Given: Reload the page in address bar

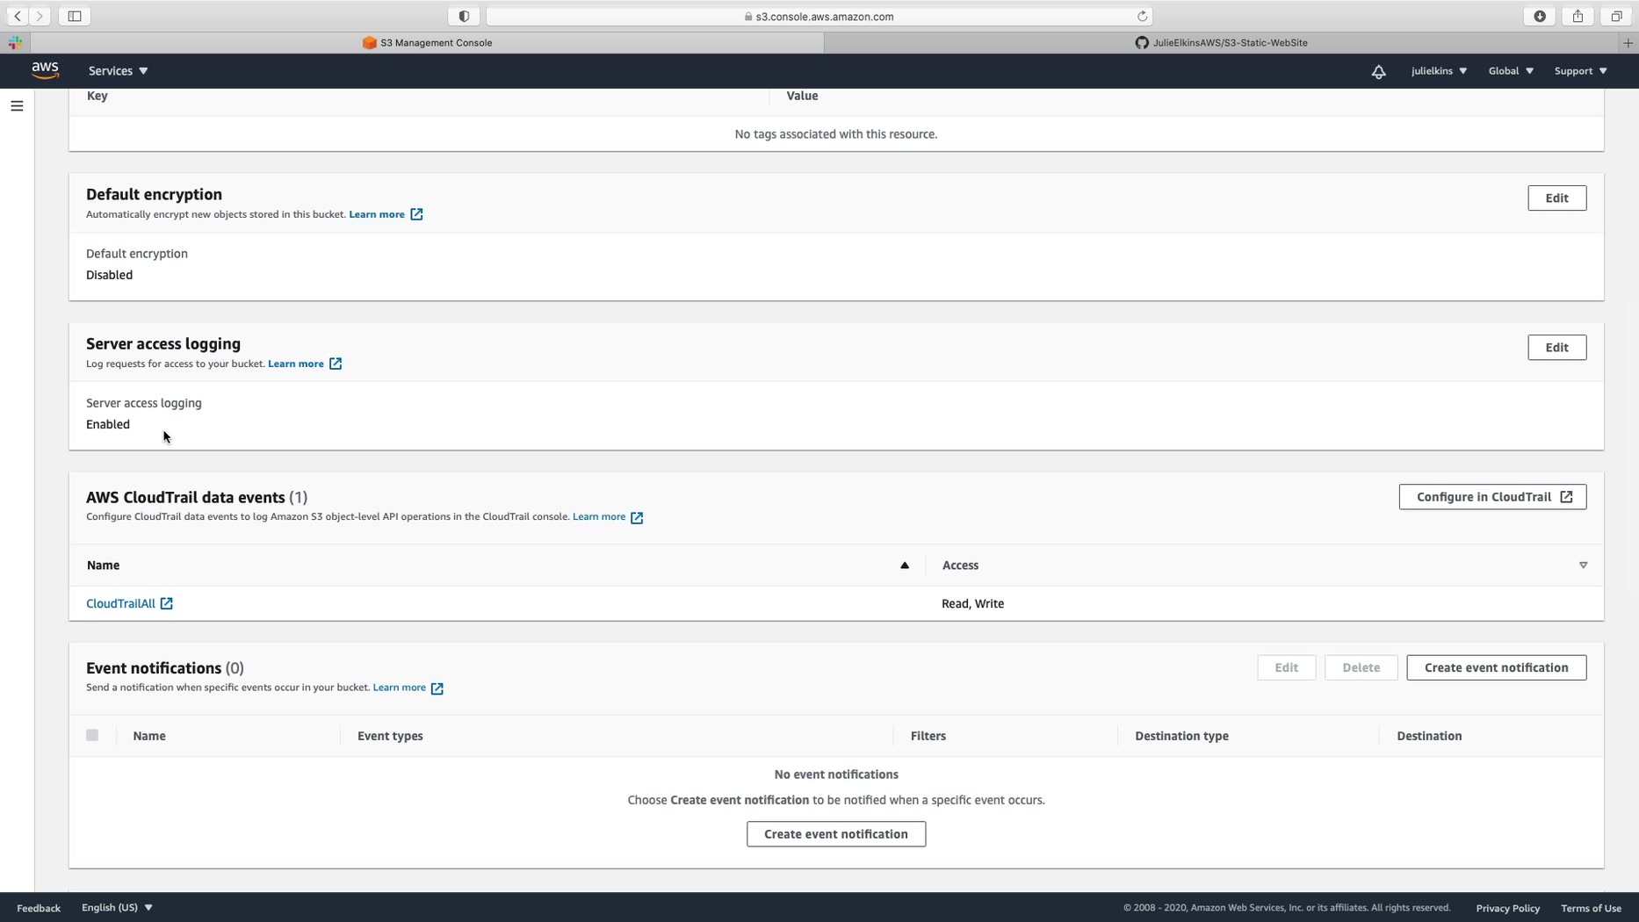Looking at the screenshot, I should [x=1142, y=16].
